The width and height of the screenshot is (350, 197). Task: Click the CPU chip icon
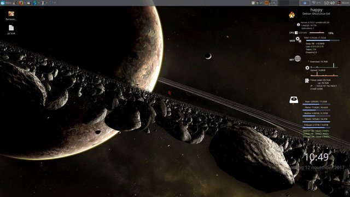click(x=296, y=33)
